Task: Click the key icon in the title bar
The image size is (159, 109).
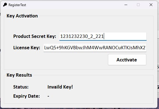Action: pyautogui.click(x=5, y=5)
